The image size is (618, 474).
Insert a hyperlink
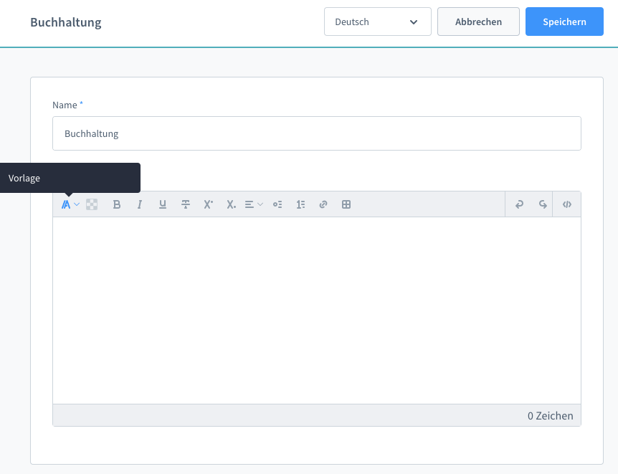pos(323,204)
